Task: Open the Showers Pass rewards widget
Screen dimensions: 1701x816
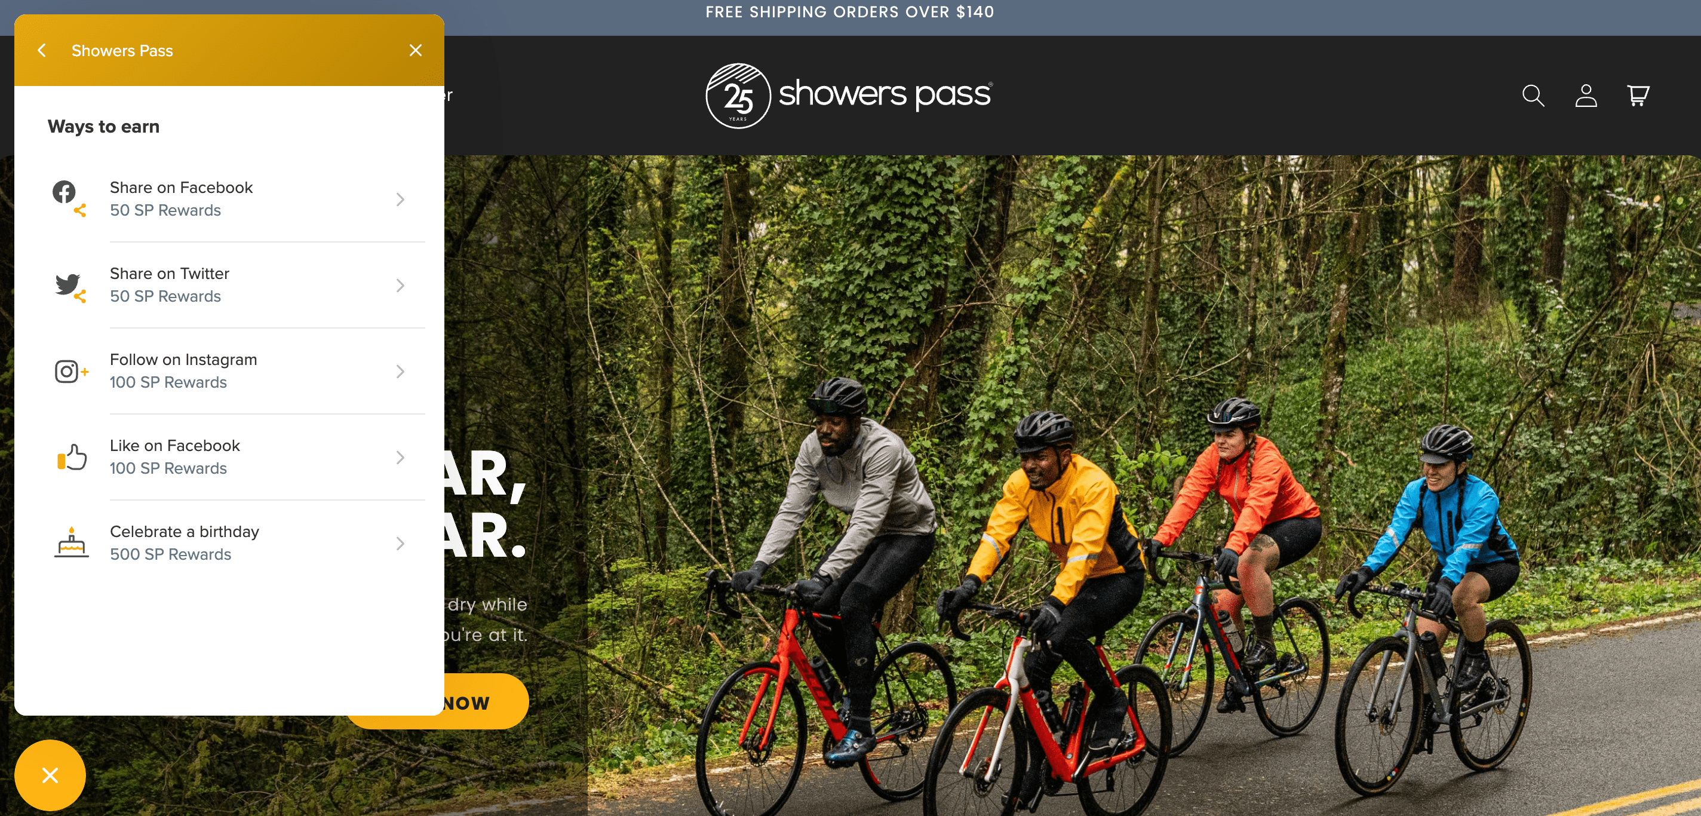Action: point(51,775)
